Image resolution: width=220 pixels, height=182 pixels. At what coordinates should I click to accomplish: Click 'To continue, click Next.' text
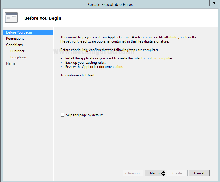click(78, 75)
